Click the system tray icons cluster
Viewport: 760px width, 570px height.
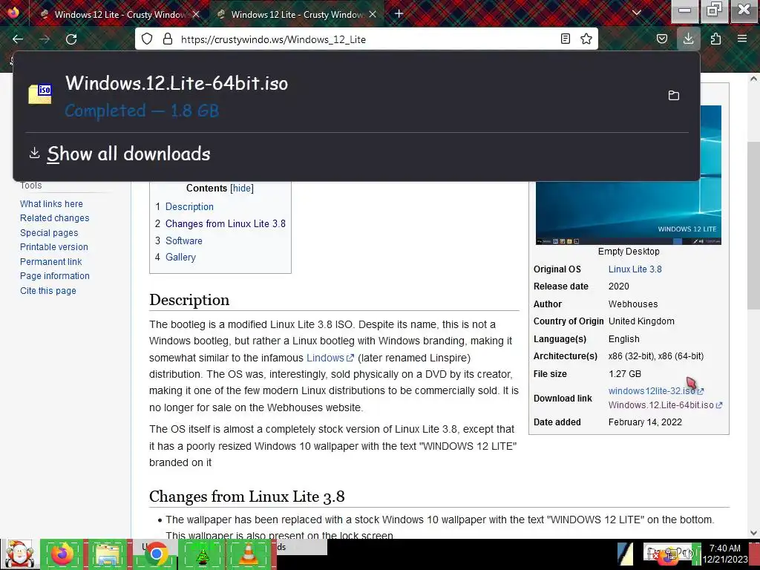pos(670,554)
